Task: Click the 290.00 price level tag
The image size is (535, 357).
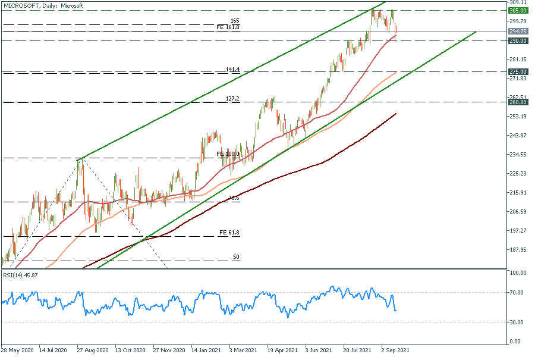Action: (x=518, y=40)
